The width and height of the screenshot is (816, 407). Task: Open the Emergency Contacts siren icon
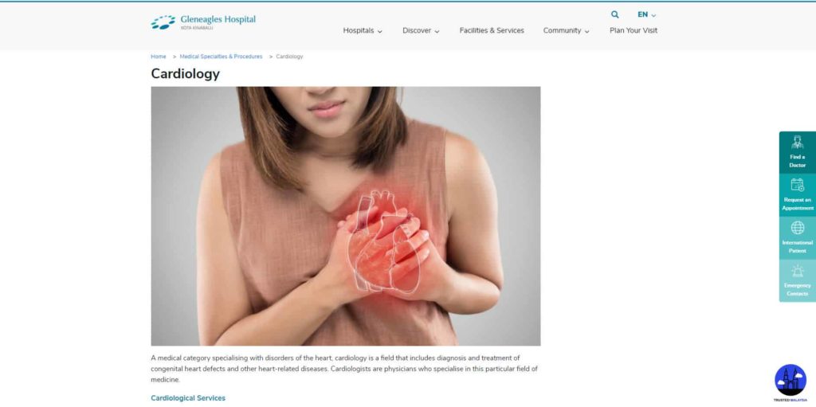tap(797, 271)
